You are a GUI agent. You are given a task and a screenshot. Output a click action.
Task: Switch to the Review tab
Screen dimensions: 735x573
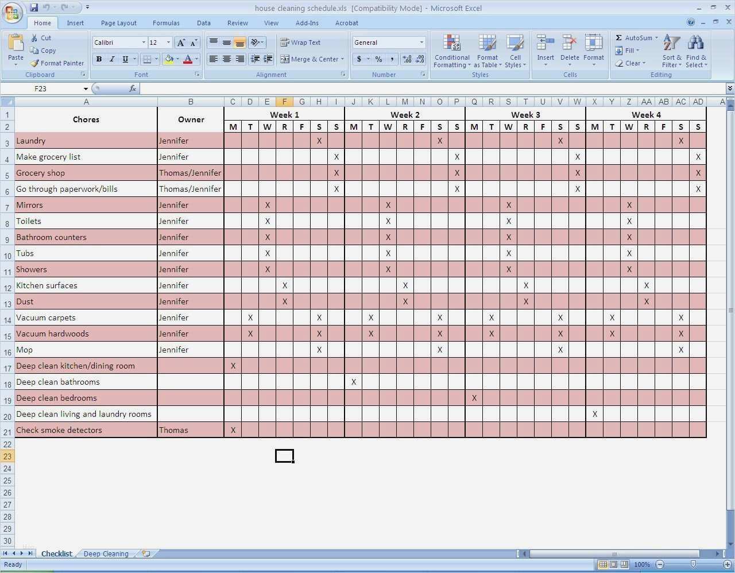click(238, 23)
